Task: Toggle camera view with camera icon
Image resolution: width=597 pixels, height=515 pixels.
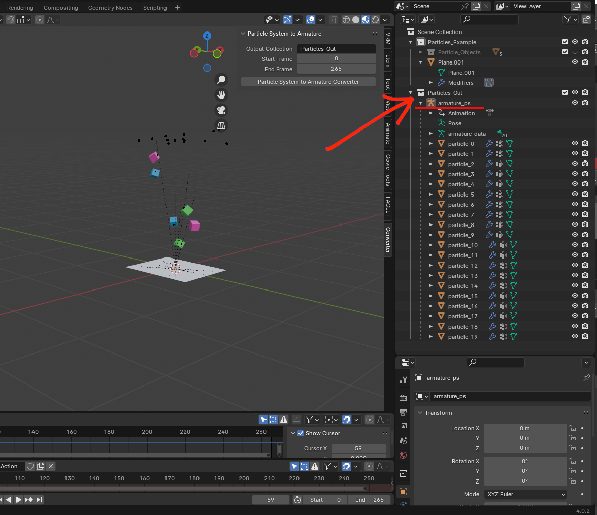Action: point(221,110)
